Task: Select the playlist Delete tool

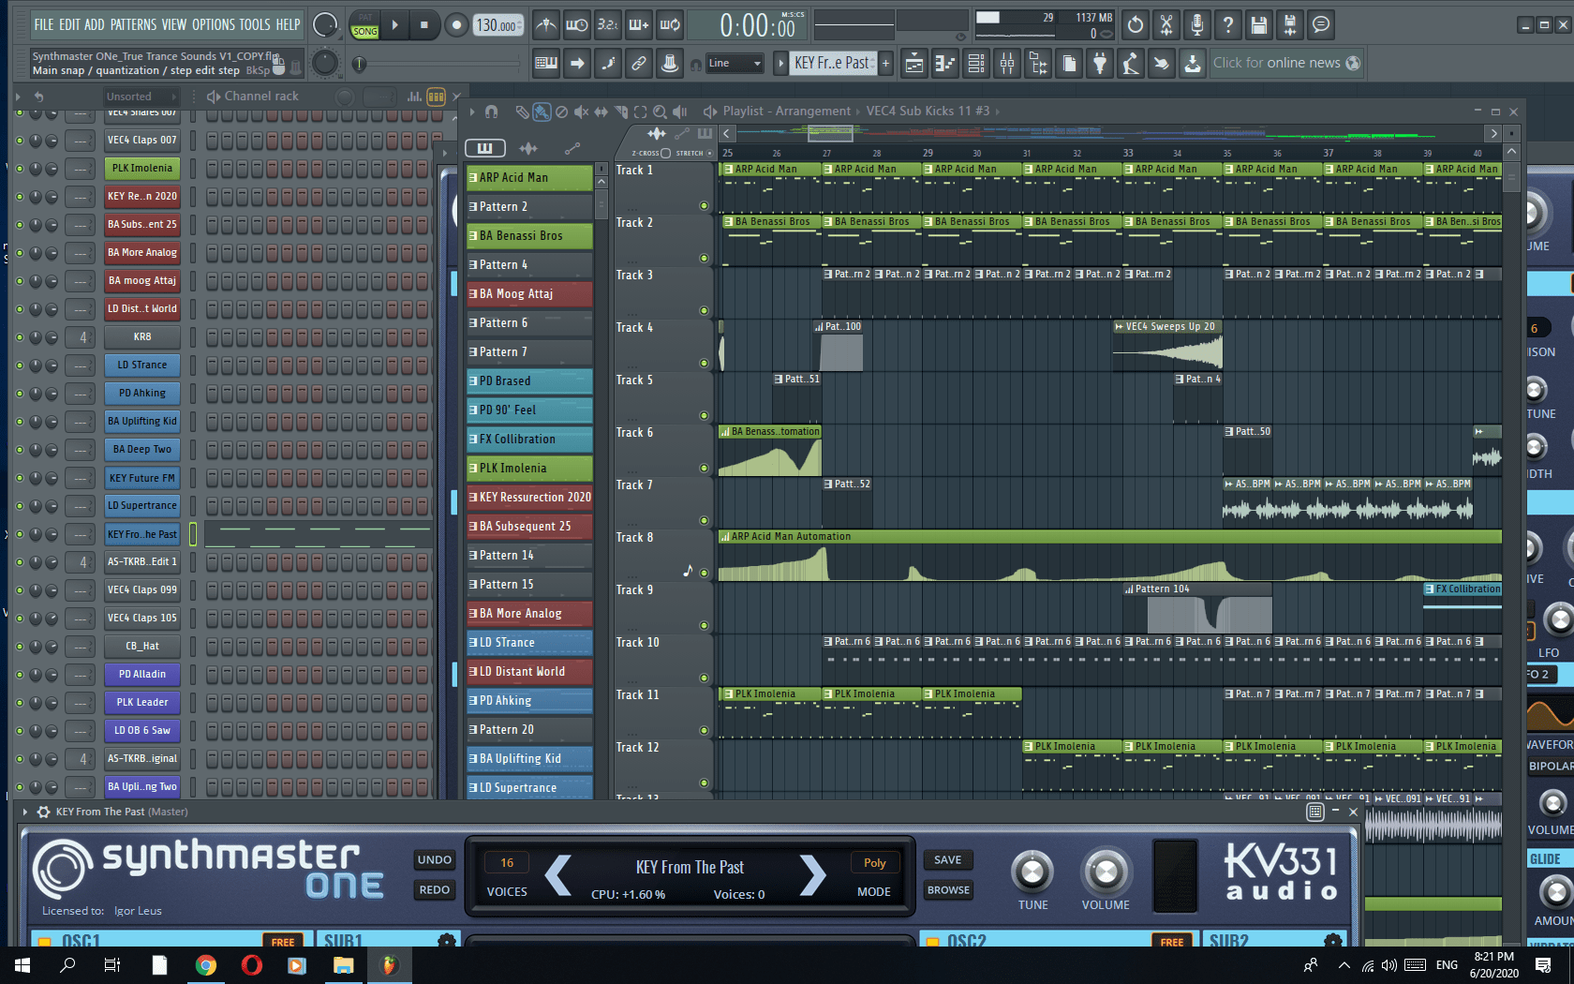Action: coord(561,112)
